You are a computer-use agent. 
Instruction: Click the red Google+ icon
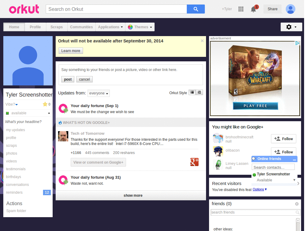pos(194,162)
